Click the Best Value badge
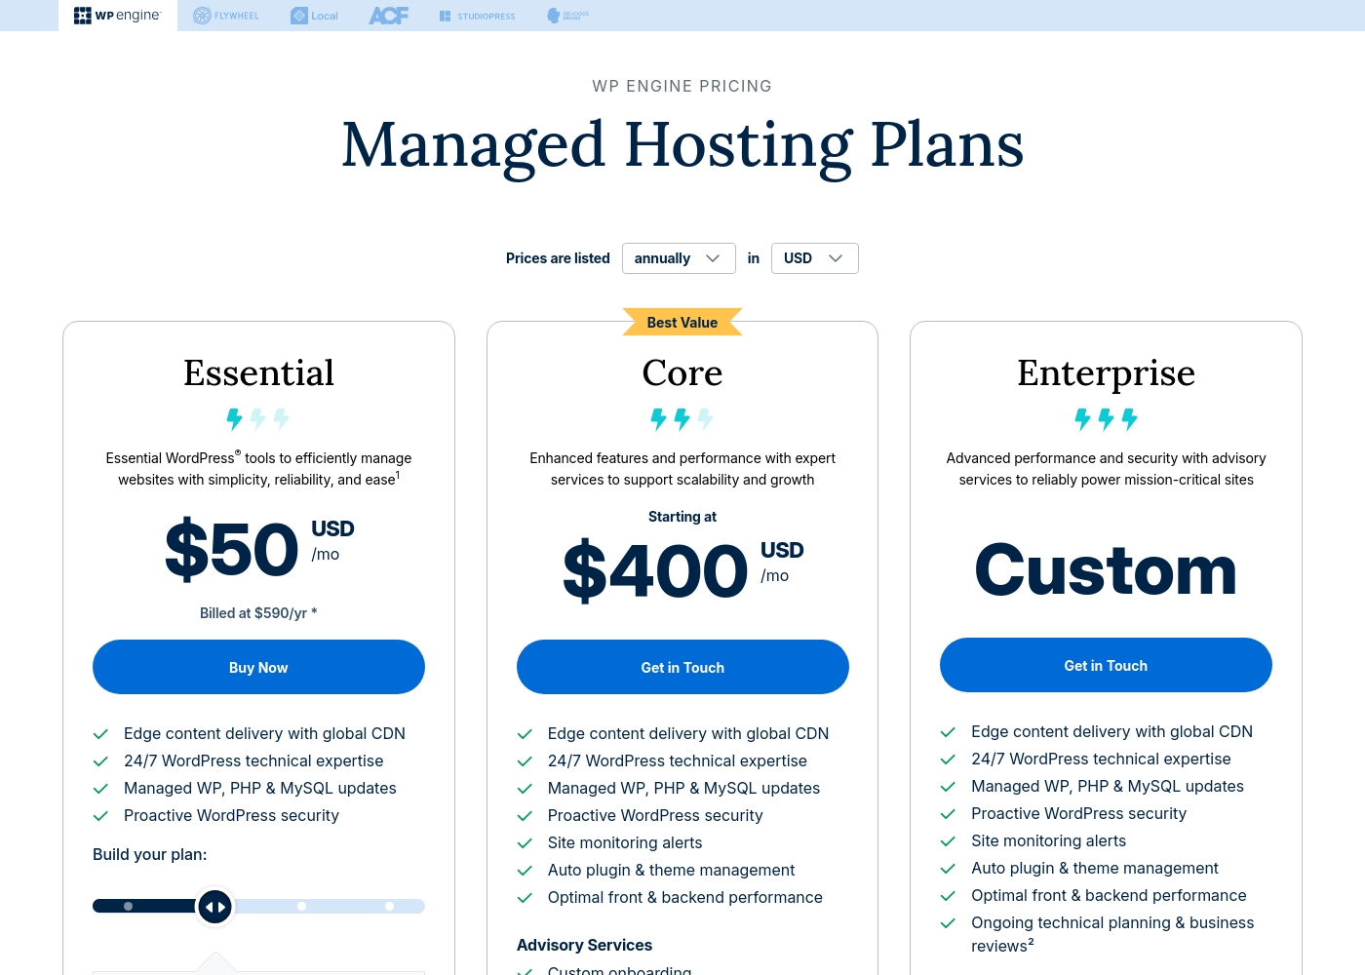Screen dimensions: 1365x975 coord(682,322)
